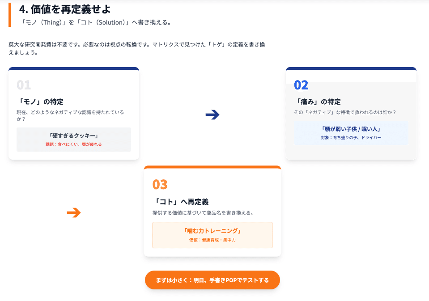The height and width of the screenshot is (301, 429).
Task: Open the section heading 4. 価値を再定義せよ
Action: point(64,9)
